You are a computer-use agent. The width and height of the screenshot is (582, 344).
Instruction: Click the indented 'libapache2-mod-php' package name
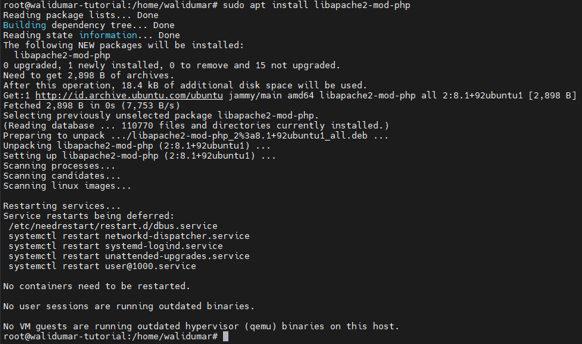click(62, 56)
